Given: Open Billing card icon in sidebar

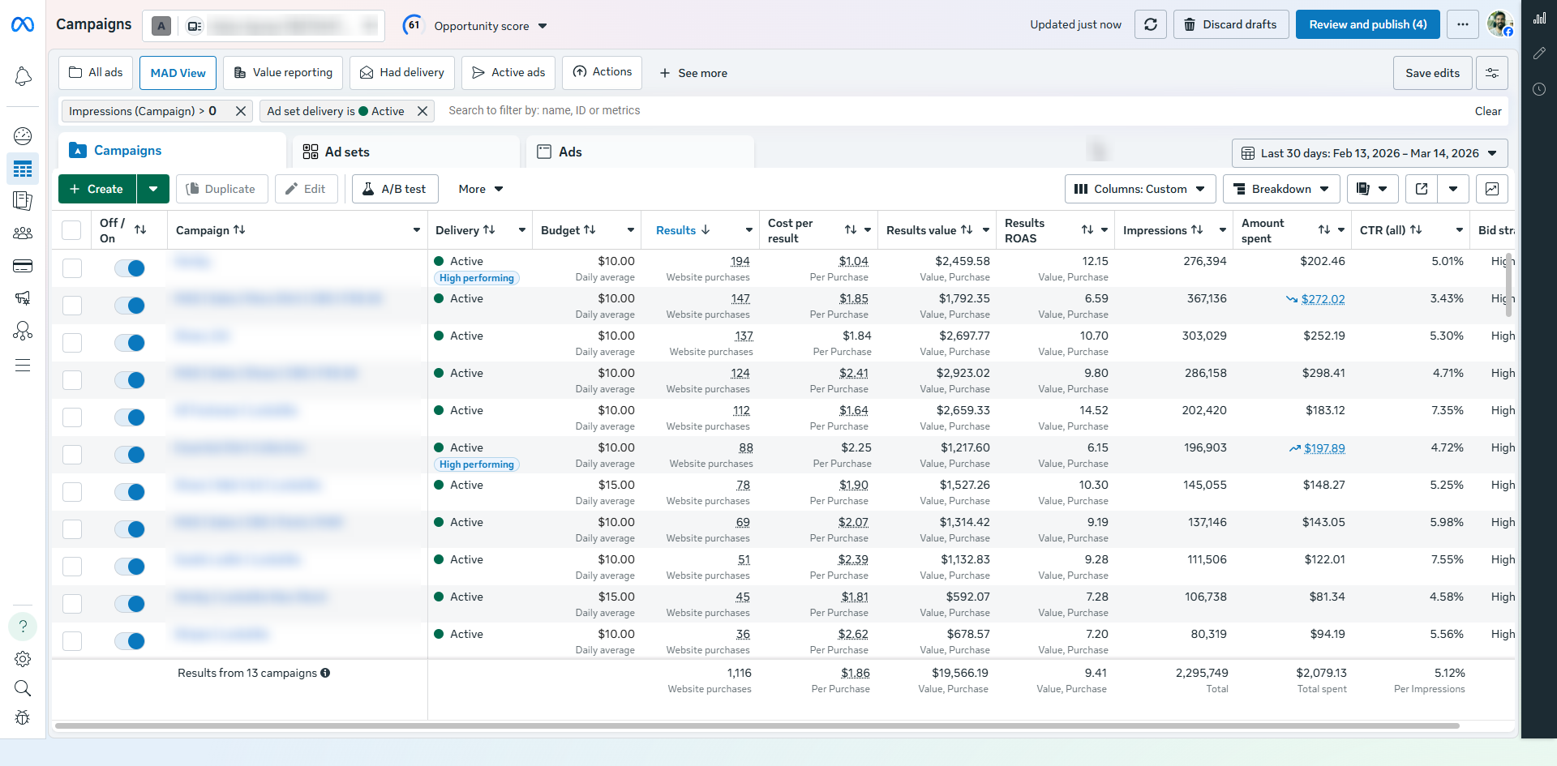Looking at the screenshot, I should tap(23, 266).
